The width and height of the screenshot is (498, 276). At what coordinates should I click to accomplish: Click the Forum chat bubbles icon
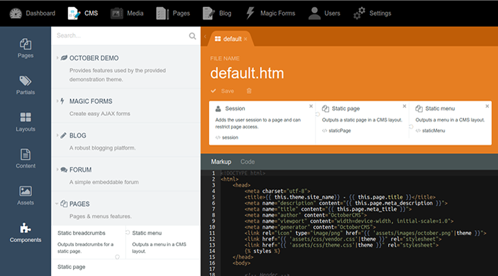pos(64,169)
